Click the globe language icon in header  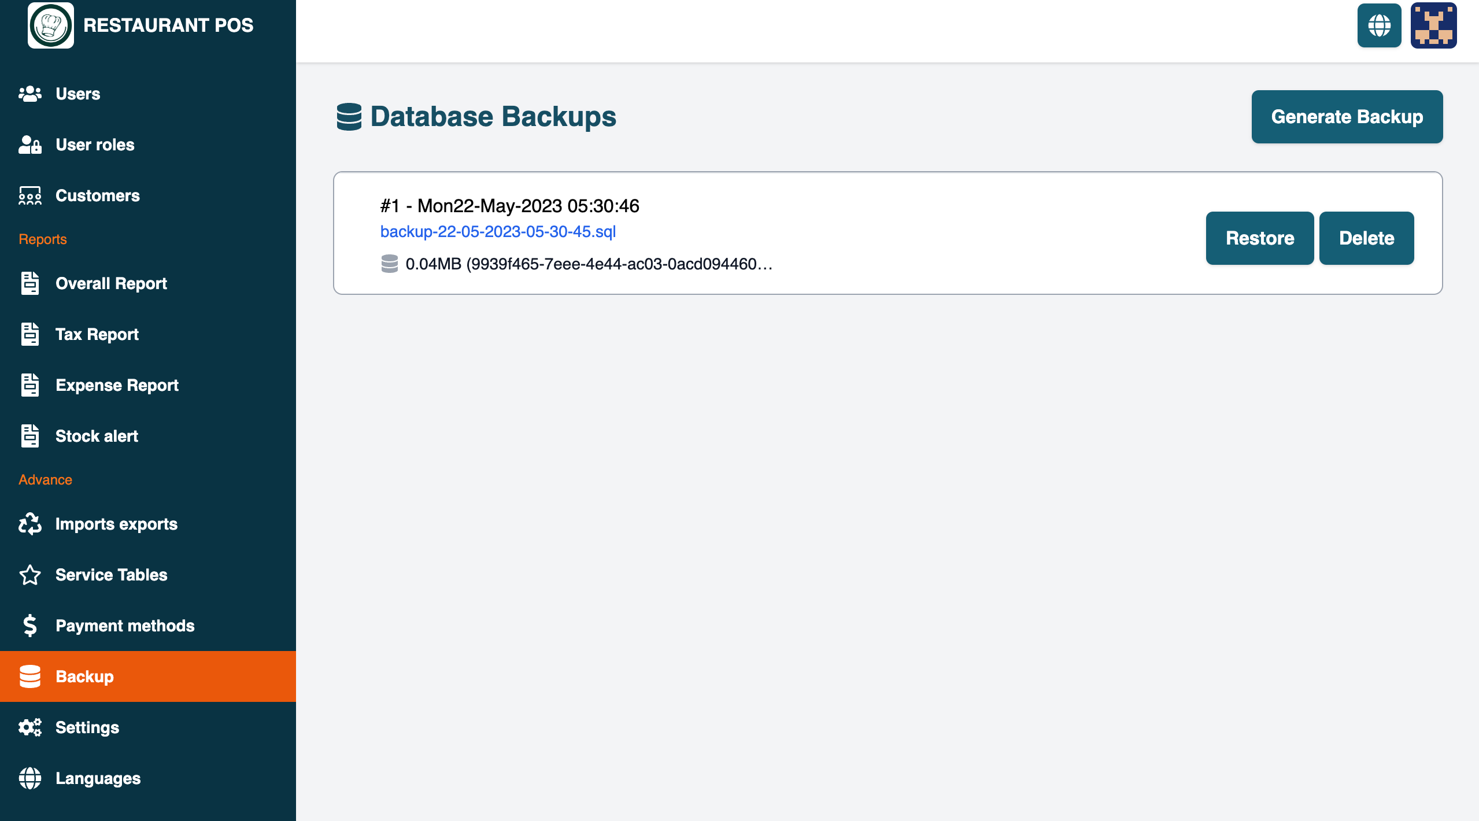tap(1379, 25)
